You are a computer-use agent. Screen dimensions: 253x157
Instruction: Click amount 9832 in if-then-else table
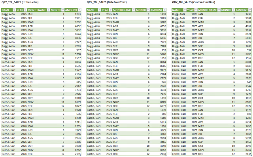pos(78,30)
